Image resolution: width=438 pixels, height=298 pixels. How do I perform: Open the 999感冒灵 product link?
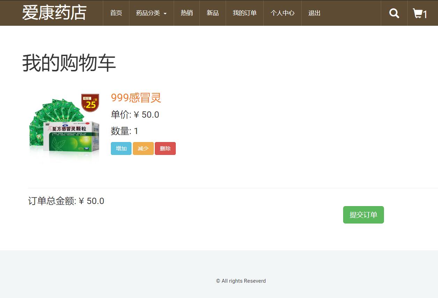click(136, 98)
